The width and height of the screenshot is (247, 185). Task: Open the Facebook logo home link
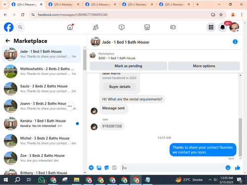pyautogui.click(x=8, y=27)
